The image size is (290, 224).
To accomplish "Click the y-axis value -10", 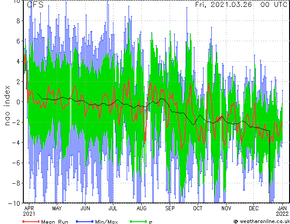I will [14, 203].
